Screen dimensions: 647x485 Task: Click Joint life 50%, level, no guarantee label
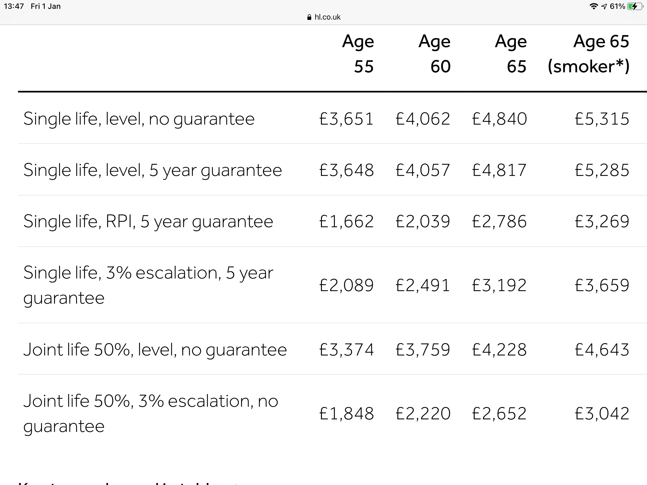click(x=155, y=350)
